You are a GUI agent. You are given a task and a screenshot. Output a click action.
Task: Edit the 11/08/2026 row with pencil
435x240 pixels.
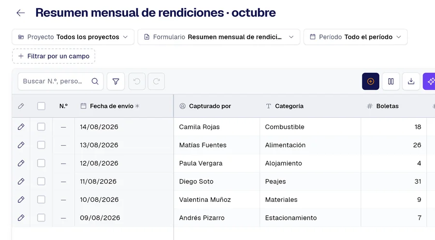(x=21, y=182)
